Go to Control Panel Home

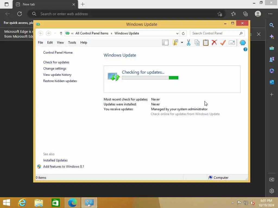click(58, 53)
